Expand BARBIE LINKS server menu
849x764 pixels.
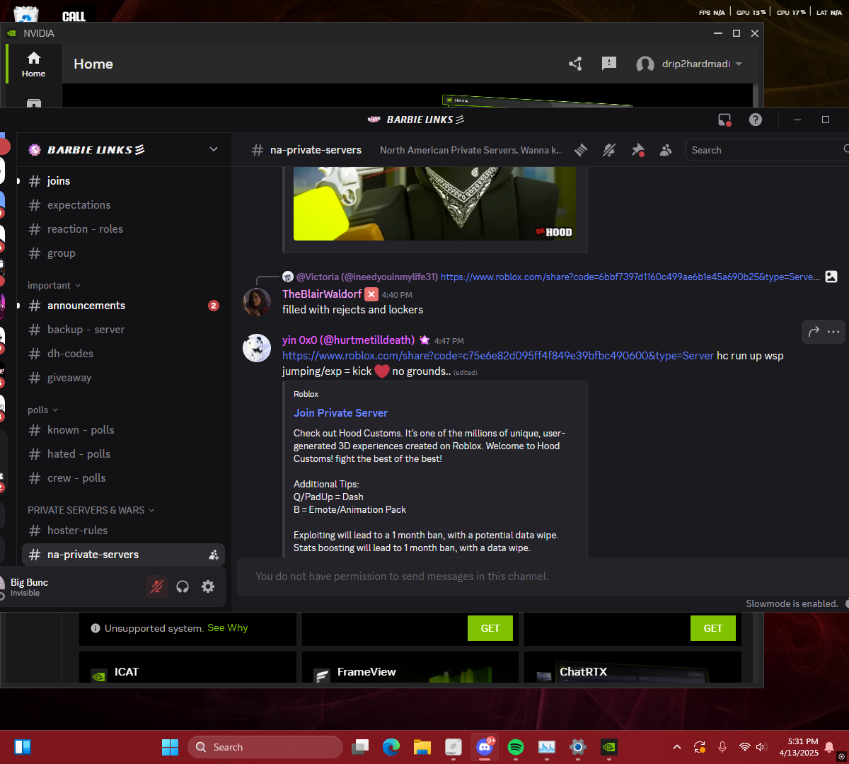pyautogui.click(x=214, y=149)
